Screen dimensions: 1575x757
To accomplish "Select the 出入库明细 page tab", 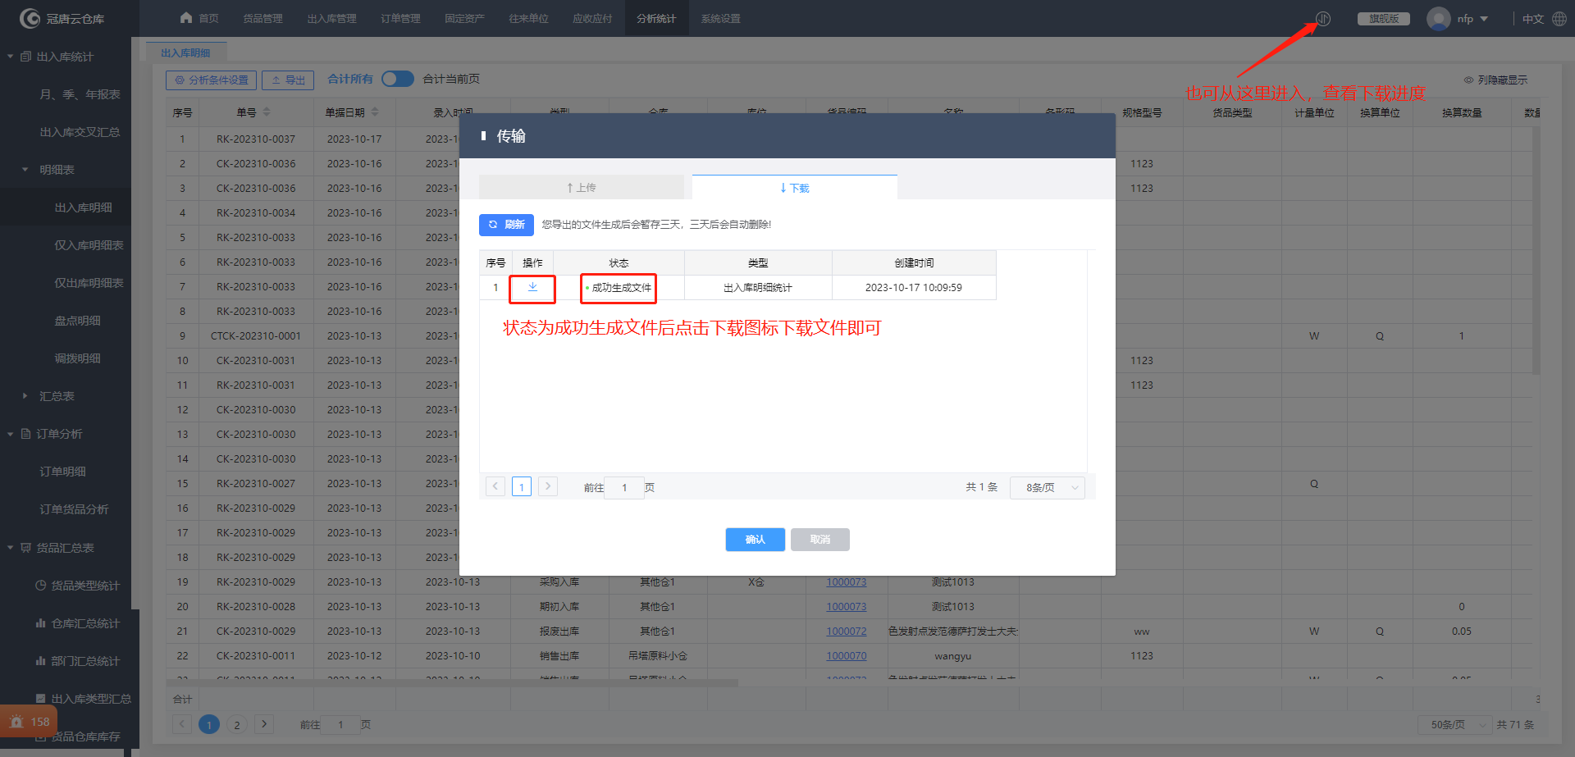I will (185, 52).
